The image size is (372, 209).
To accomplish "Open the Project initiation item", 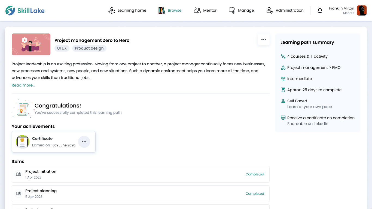I will pyautogui.click(x=141, y=174).
